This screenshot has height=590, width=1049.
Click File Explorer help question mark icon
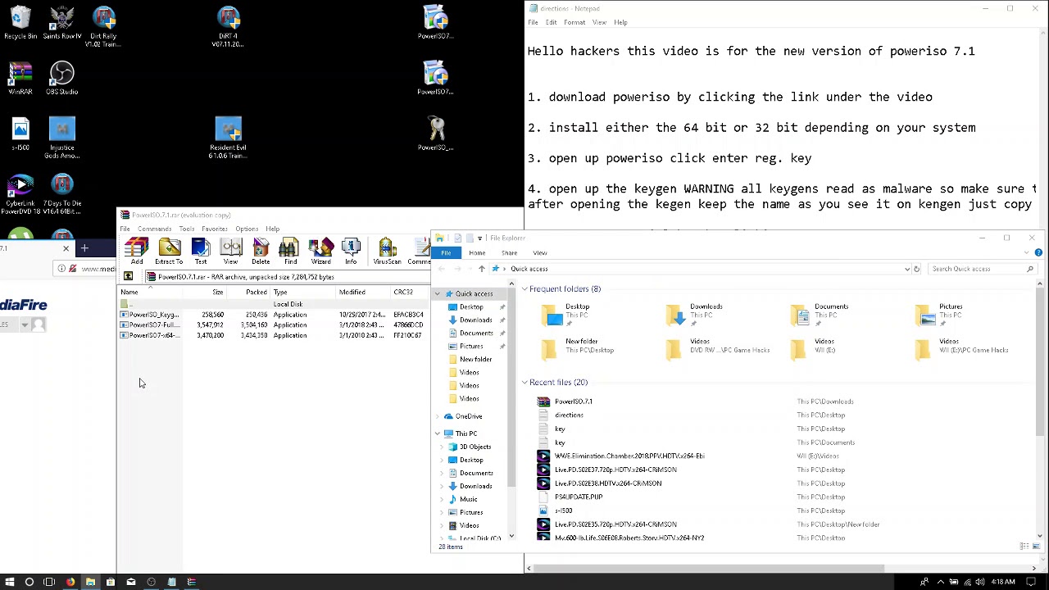pyautogui.click(x=1038, y=252)
